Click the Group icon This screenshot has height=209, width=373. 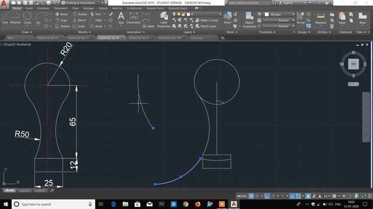(301, 18)
